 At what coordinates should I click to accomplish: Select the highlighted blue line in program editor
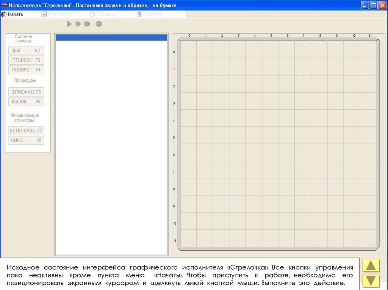111,37
